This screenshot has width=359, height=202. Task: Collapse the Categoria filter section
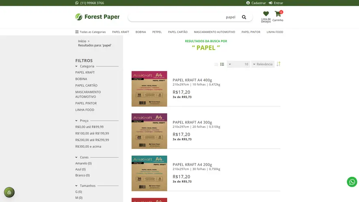tap(76, 66)
